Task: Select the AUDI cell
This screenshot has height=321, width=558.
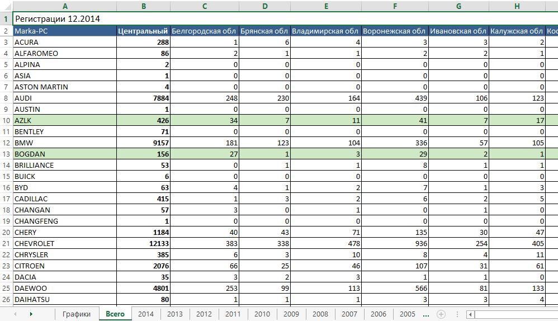Action: coord(65,98)
